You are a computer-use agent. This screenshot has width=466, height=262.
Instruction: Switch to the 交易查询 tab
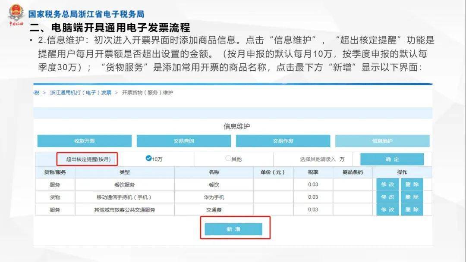[x=184, y=141]
